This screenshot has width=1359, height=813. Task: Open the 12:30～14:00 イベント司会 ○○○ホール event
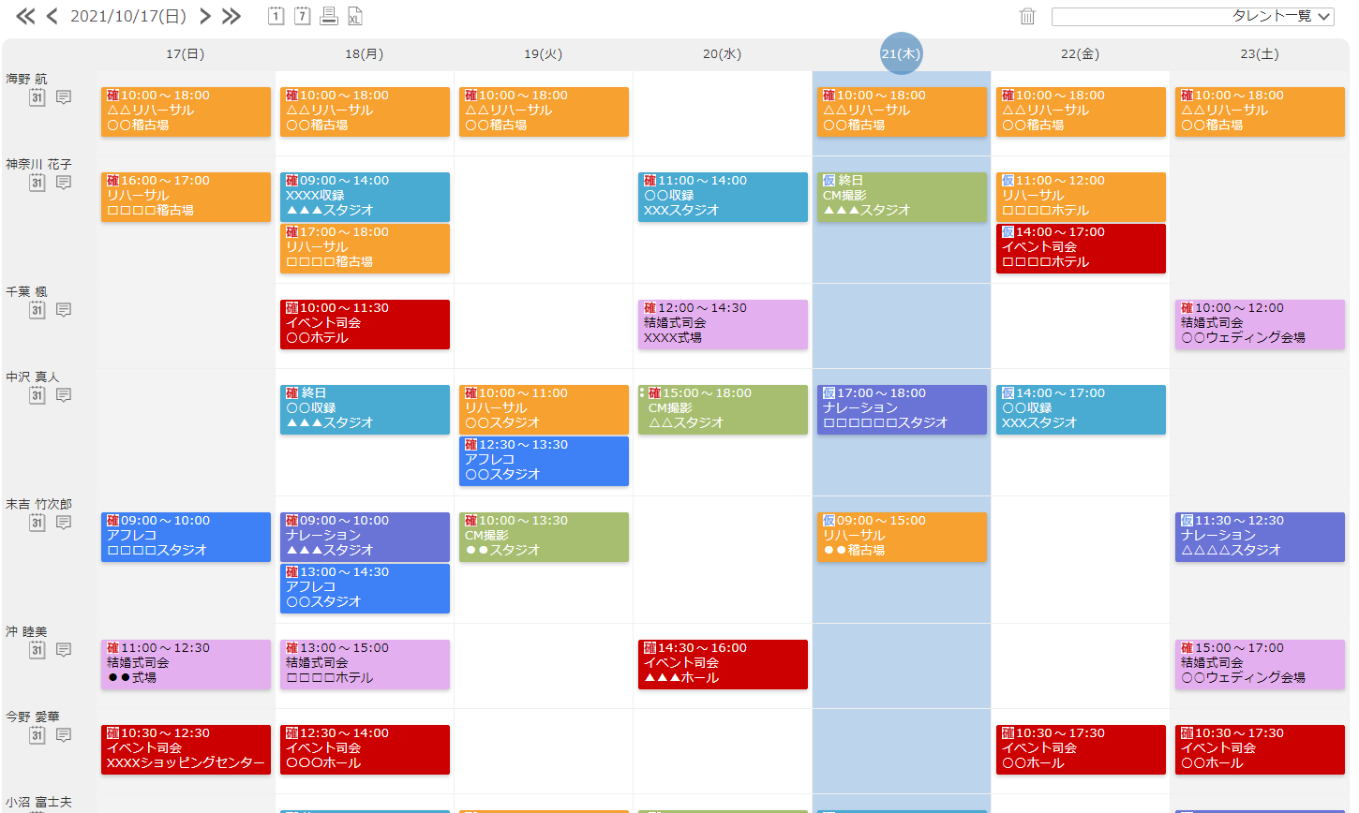(365, 749)
